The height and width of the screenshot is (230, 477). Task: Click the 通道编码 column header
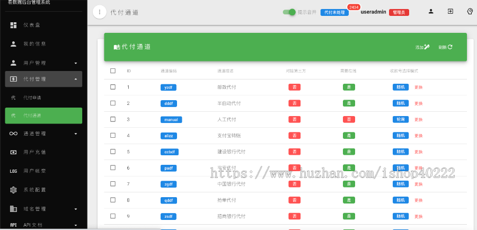pyautogui.click(x=169, y=70)
